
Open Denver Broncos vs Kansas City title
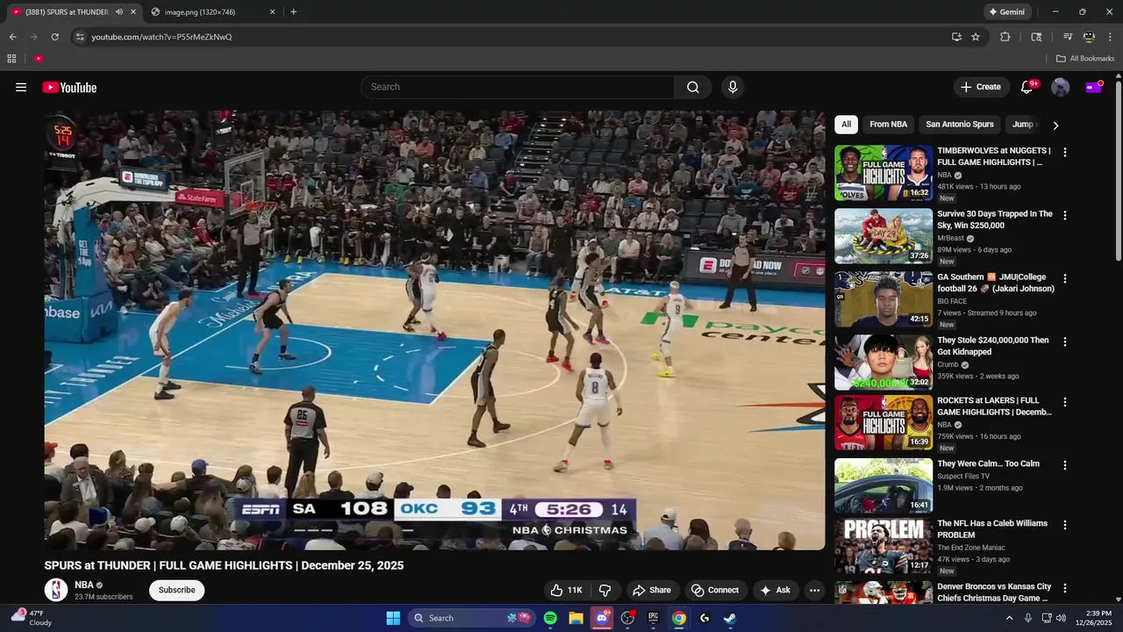click(x=994, y=592)
